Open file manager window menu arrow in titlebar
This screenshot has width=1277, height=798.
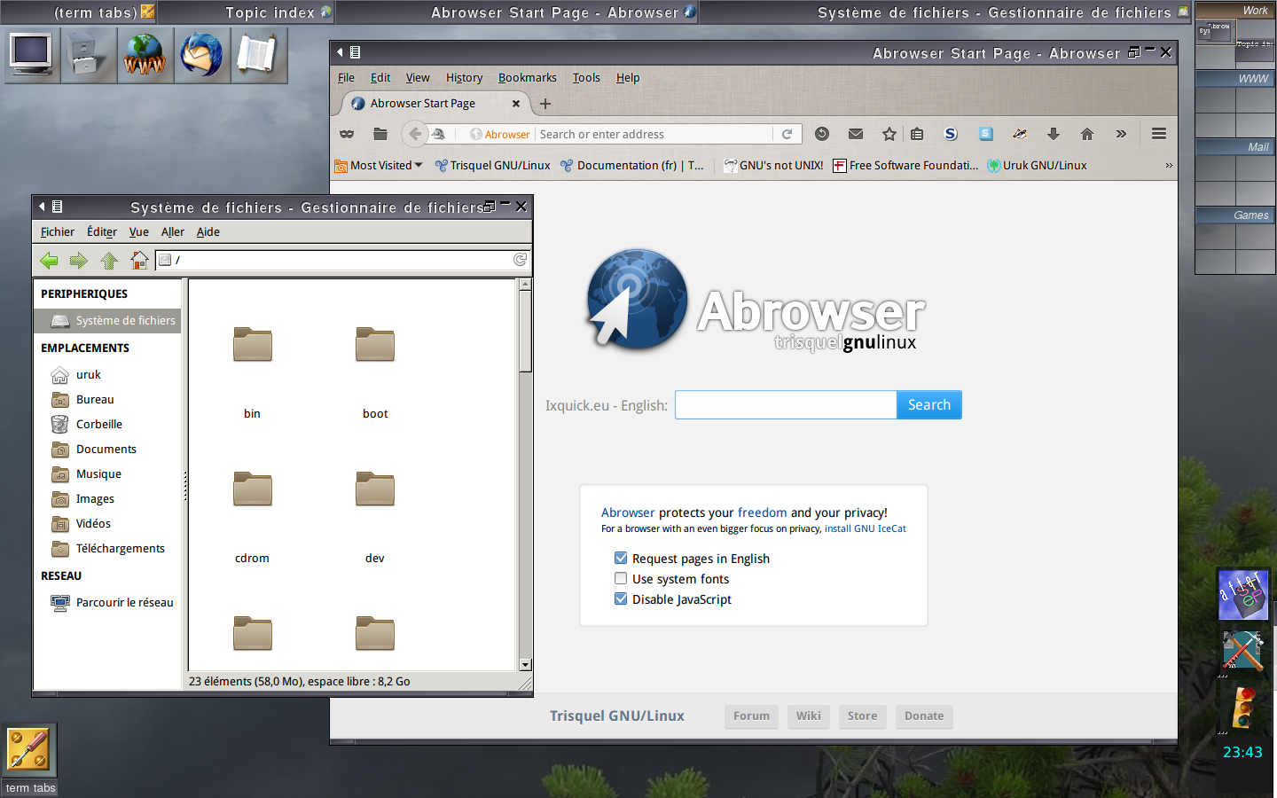(x=41, y=207)
